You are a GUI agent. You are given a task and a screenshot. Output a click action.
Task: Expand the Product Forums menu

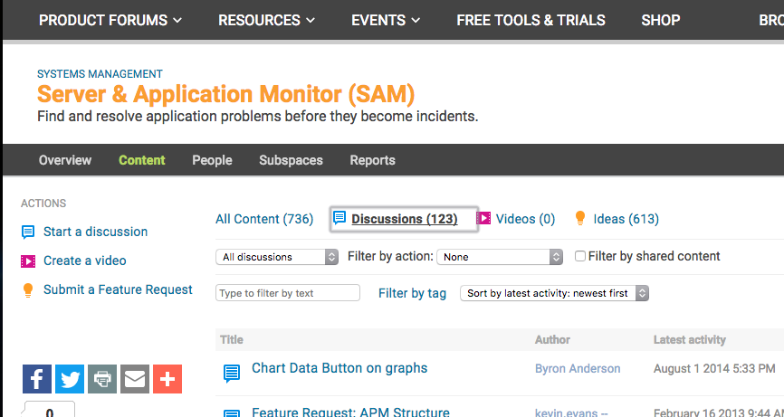pyautogui.click(x=110, y=20)
